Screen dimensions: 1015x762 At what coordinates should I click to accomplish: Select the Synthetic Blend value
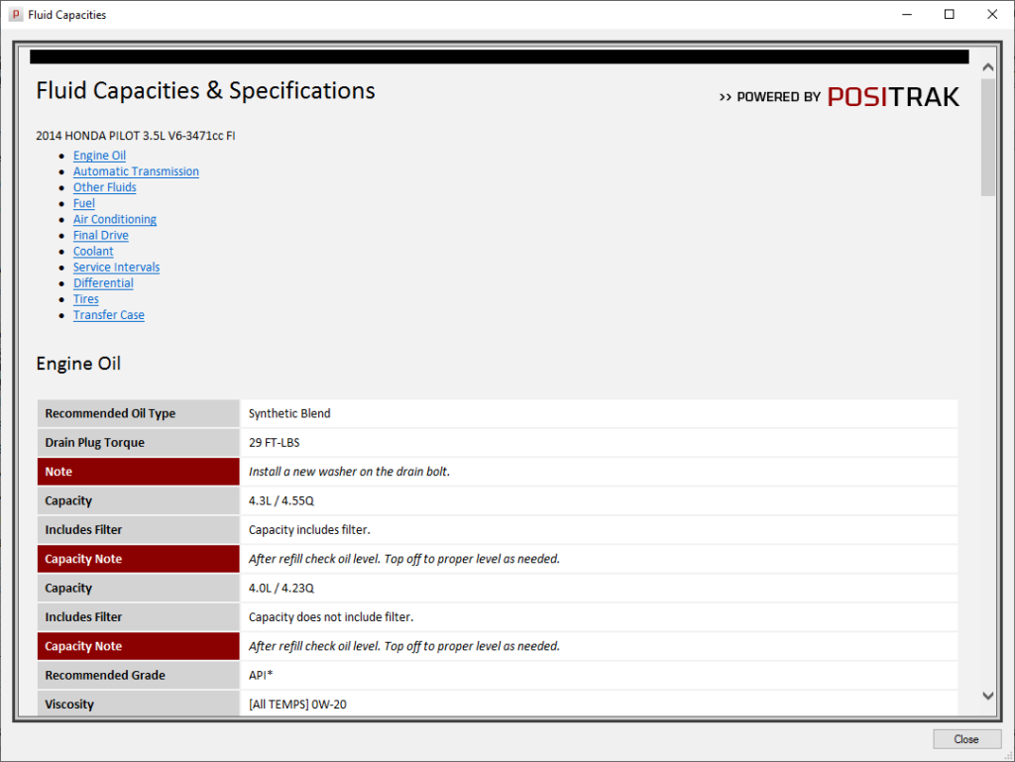[x=289, y=413]
